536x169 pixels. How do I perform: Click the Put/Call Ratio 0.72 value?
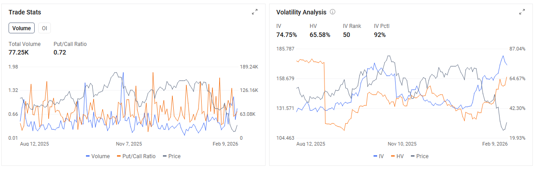60,52
